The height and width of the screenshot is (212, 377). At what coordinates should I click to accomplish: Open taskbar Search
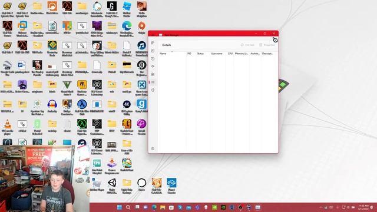(128, 207)
